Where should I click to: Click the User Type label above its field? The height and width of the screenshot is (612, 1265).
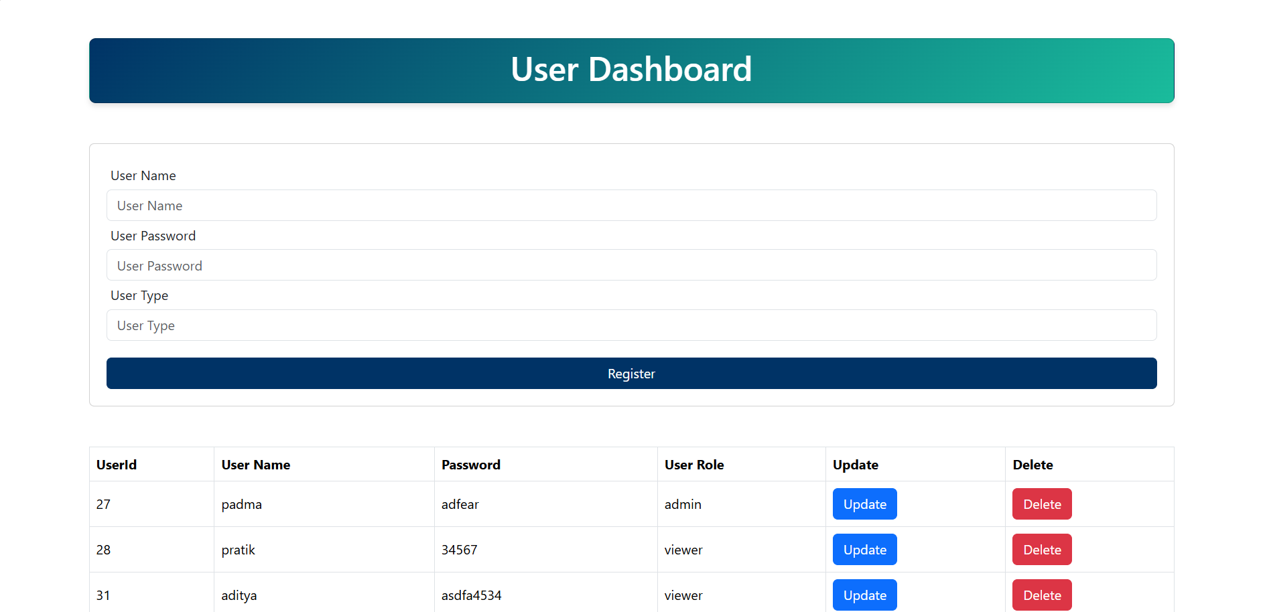click(139, 295)
